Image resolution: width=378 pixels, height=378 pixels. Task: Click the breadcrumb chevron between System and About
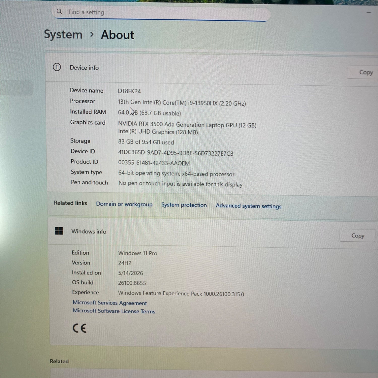coord(92,34)
